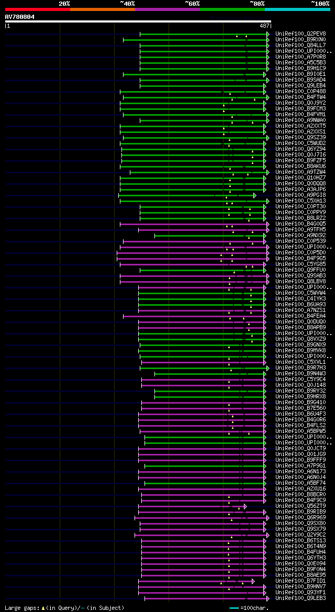This screenshot has height=612, width=335.
Task: Select the UniRef100_B9SAD4 label
Action: 300,80
